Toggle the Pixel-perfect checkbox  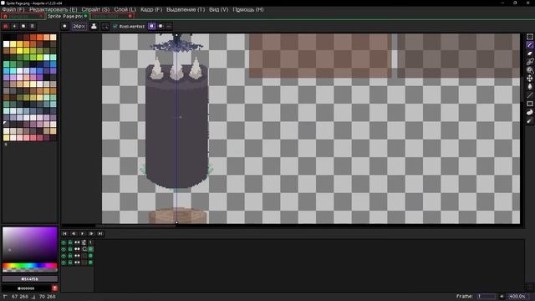pos(129,26)
